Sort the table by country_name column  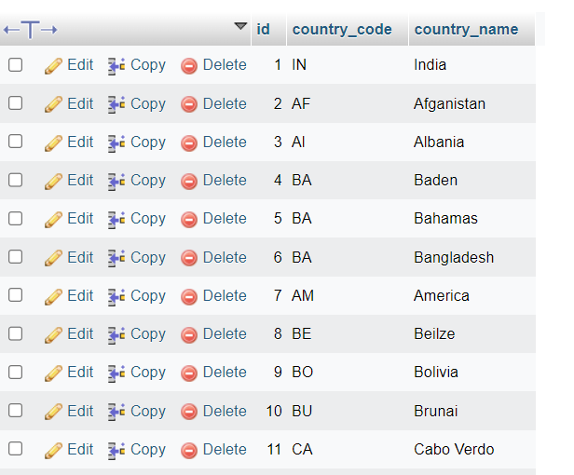(x=466, y=30)
